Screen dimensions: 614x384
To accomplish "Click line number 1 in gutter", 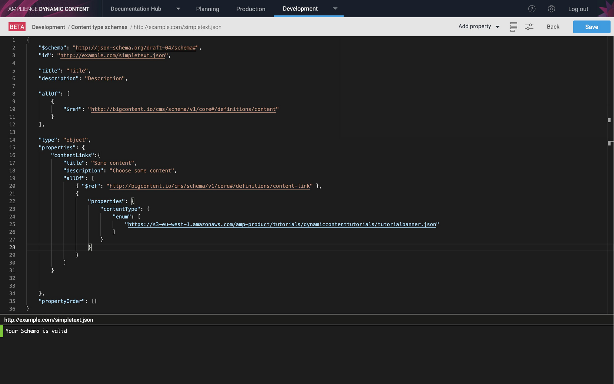I will pyautogui.click(x=14, y=40).
